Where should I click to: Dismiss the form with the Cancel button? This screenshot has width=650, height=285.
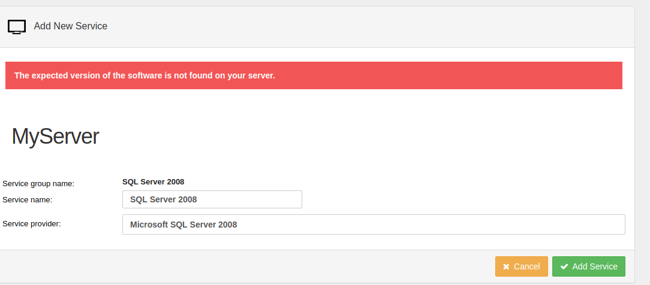coord(522,266)
